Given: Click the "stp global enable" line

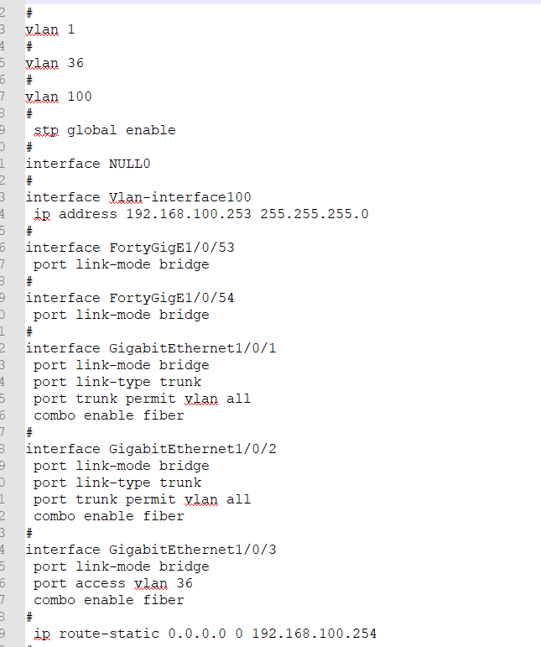Looking at the screenshot, I should [x=105, y=130].
